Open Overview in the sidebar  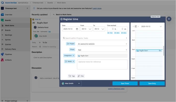(8, 15)
